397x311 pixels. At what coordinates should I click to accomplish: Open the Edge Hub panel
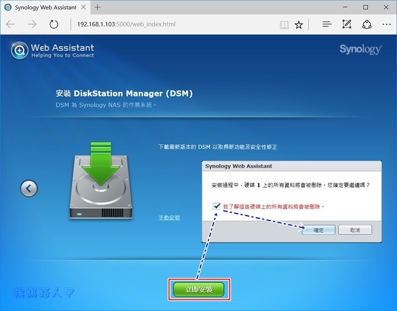click(x=327, y=25)
